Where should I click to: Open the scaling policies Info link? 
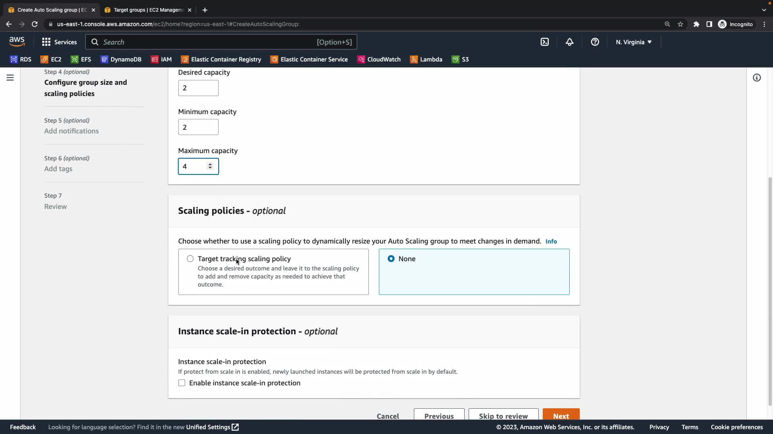pos(551,241)
